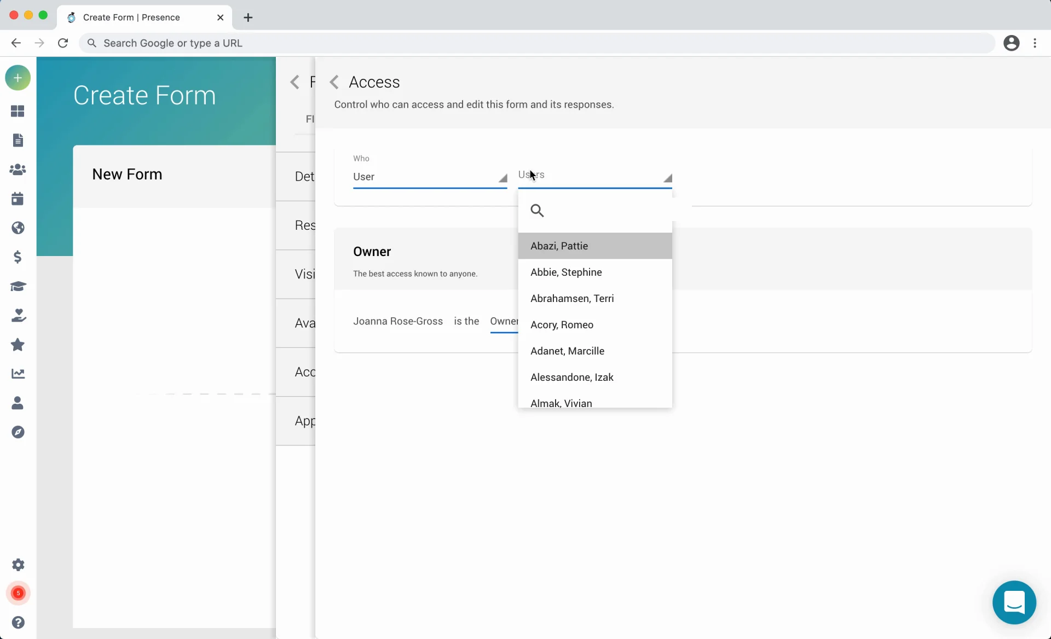Viewport: 1051px width, 639px height.
Task: Choose Acory, Romeo in the dropdown list
Action: [x=562, y=325]
